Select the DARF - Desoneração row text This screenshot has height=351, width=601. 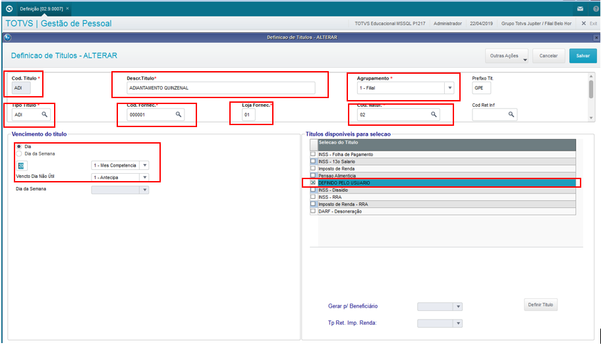coord(340,211)
